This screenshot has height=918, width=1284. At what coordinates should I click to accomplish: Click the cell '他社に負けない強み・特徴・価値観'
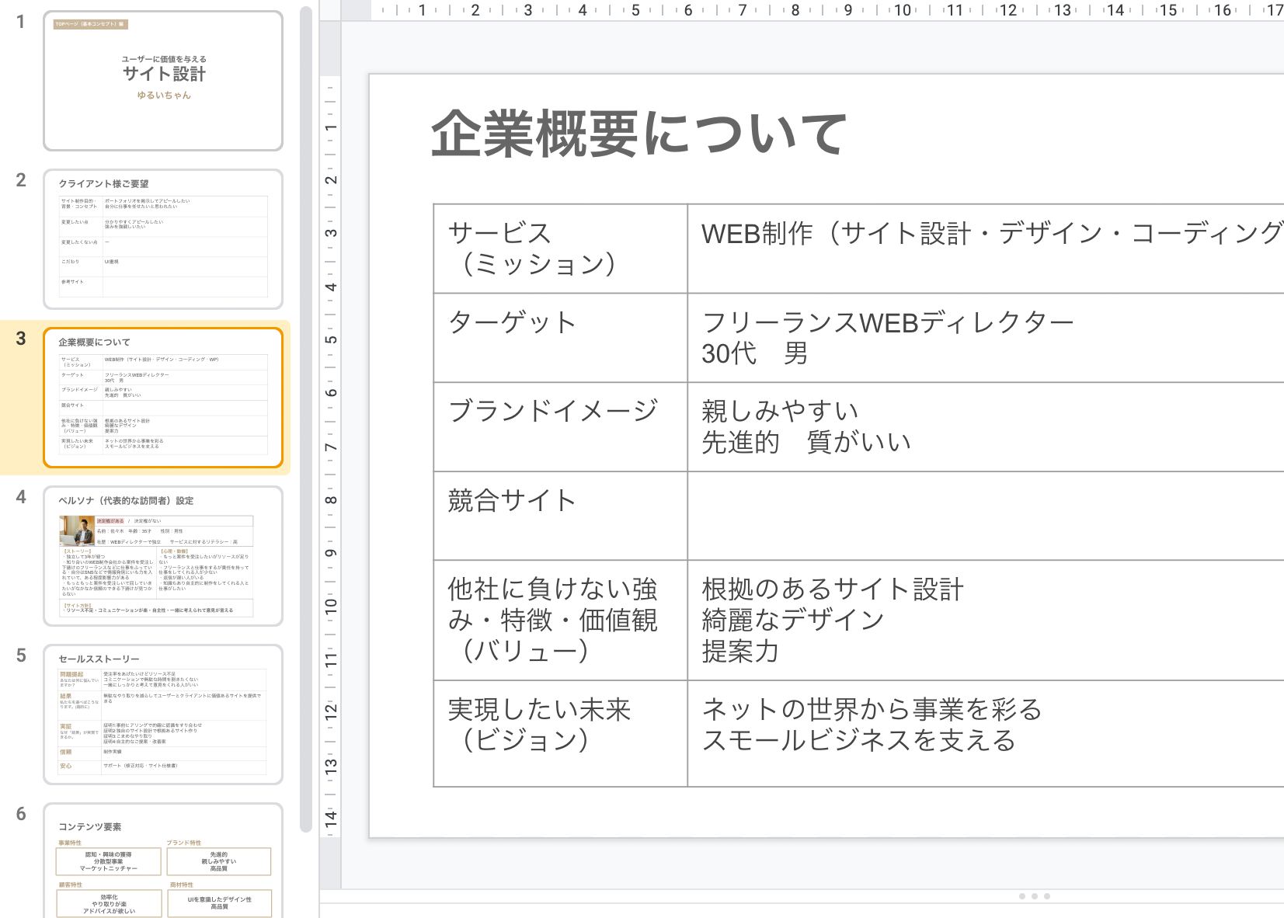(x=560, y=621)
